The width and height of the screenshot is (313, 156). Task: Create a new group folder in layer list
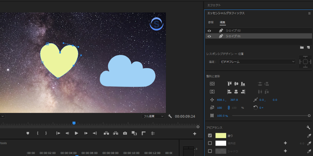302,47
